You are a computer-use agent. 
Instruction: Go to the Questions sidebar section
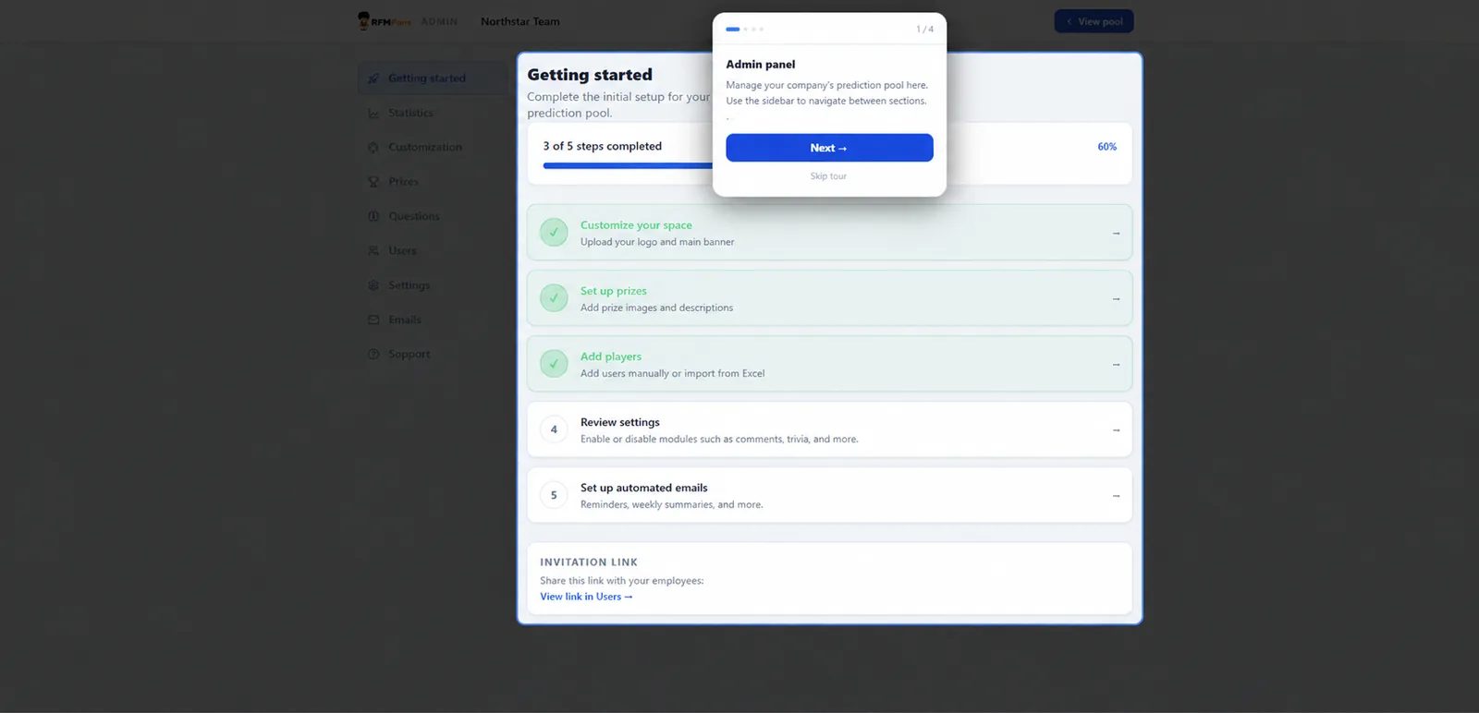click(433, 216)
